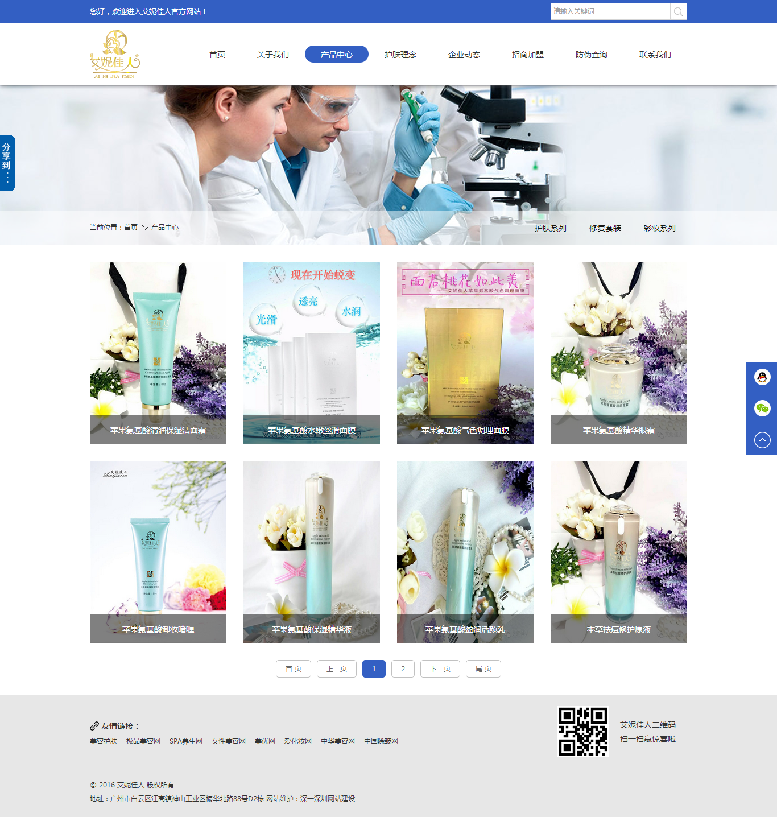Select the 防伪查询 menu item
Image resolution: width=777 pixels, height=817 pixels.
coord(592,55)
